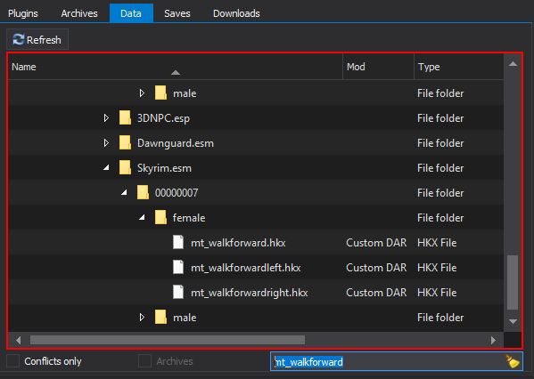Image resolution: width=534 pixels, height=379 pixels.
Task: Select the 00000007 folder name
Action: 177,193
